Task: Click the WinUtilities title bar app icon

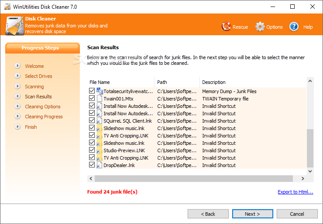Action: (x=7, y=7)
